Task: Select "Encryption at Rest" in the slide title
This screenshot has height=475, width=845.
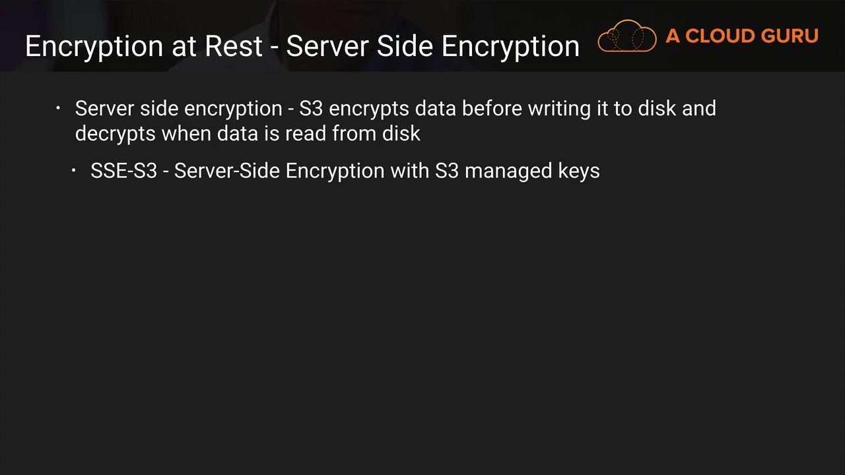Action: 144,47
